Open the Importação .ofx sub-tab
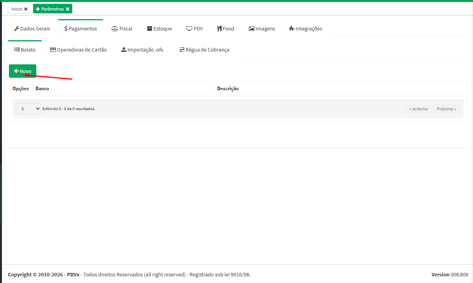Image resolution: width=473 pixels, height=283 pixels. 142,50
